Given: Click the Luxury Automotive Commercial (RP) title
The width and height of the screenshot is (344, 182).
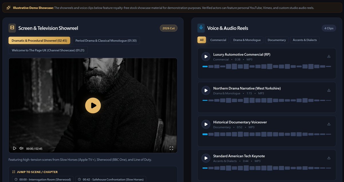Looking at the screenshot, I should [242, 54].
